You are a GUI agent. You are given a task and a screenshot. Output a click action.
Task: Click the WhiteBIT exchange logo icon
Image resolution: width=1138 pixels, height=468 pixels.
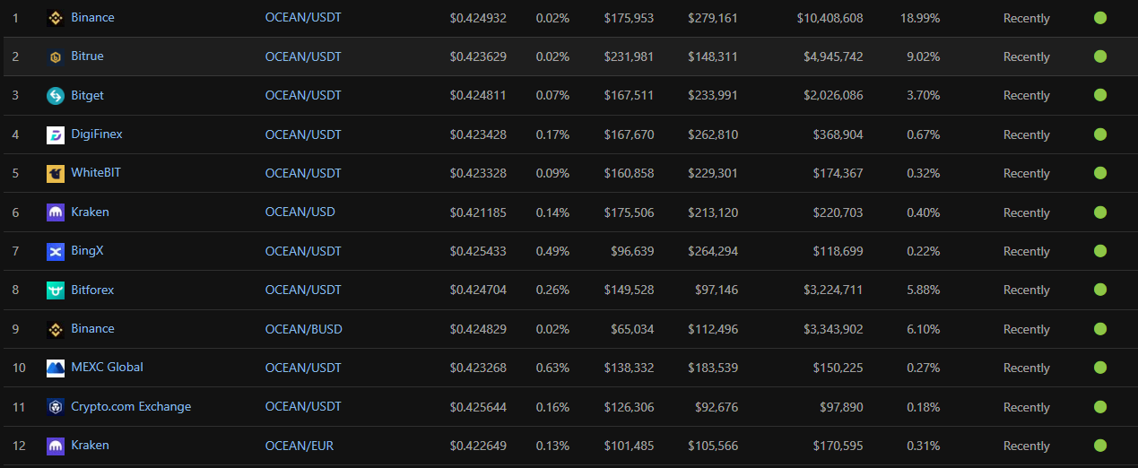pos(56,173)
